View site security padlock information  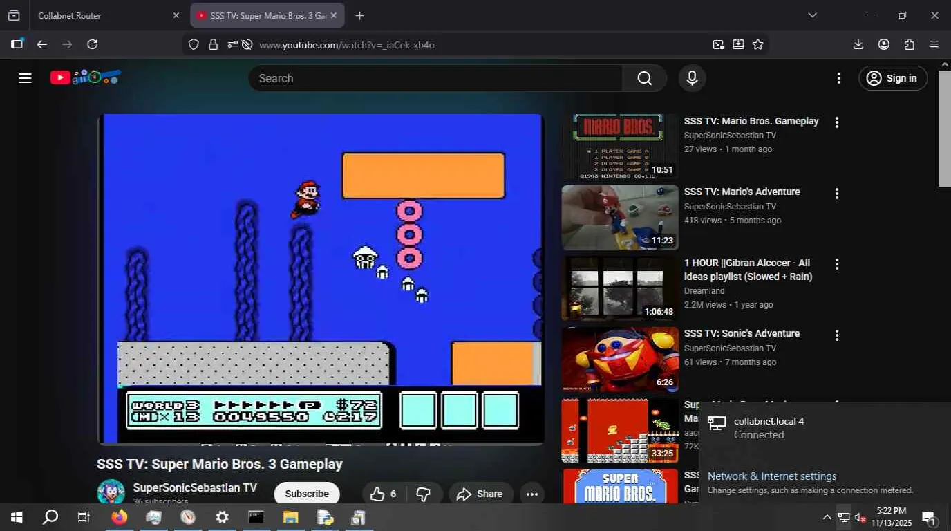pyautogui.click(x=213, y=45)
